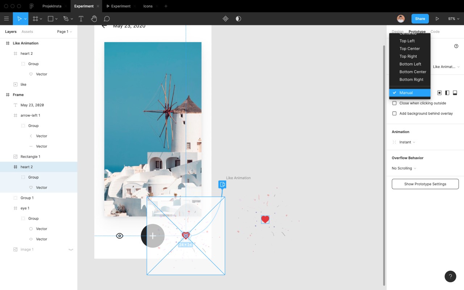This screenshot has height=290, width=464.
Task: Select the May 23, 2020 text layer
Action: click(x=38, y=105)
